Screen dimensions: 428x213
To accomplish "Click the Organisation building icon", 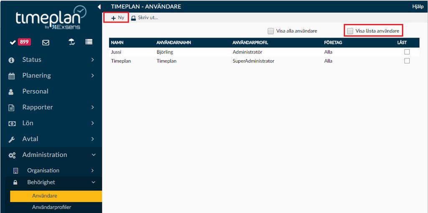I will coord(15,171).
